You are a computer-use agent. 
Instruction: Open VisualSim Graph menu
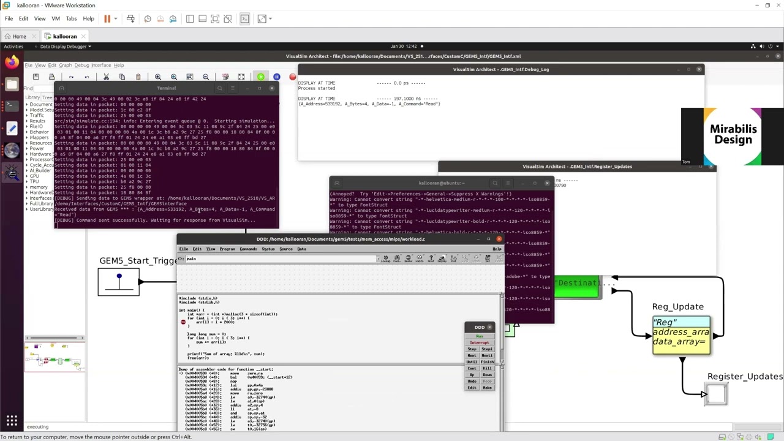coord(65,65)
